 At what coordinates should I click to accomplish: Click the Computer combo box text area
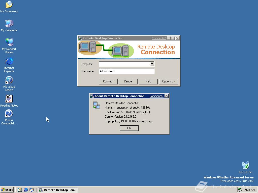(x=124, y=64)
